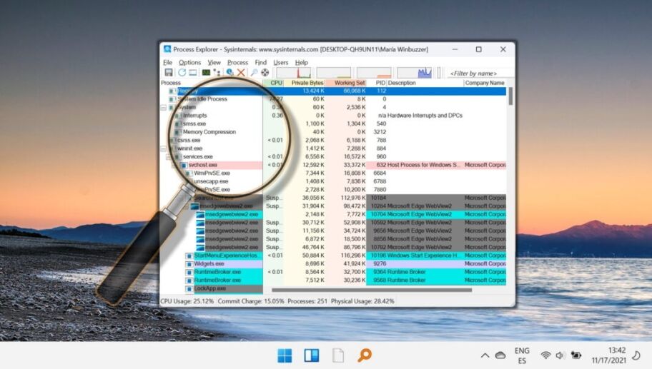
Task: Click the red X Kill Process icon
Action: (241, 73)
